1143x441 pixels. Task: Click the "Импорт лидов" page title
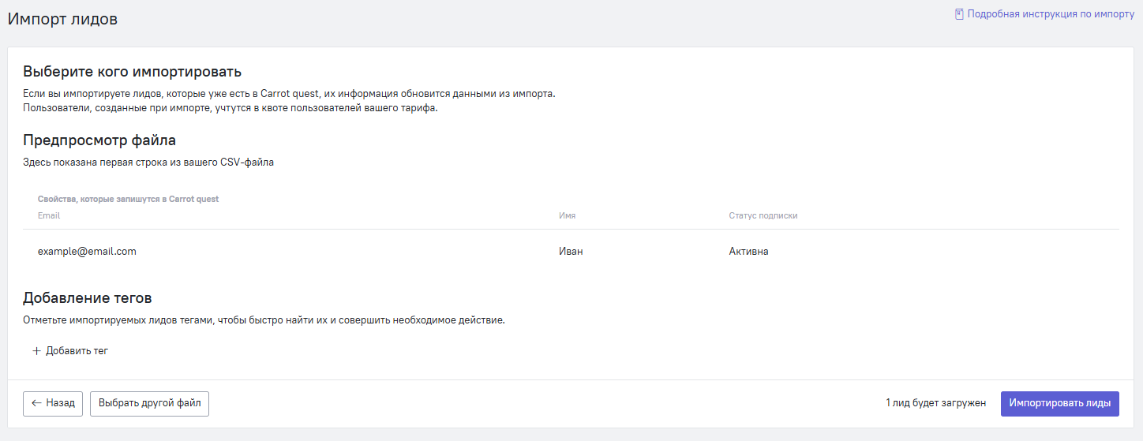coord(62,19)
